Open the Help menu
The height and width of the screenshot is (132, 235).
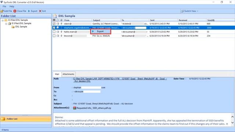(x=12, y=7)
